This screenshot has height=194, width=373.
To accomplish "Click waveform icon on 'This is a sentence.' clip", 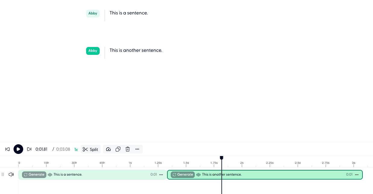I will 50,174.
